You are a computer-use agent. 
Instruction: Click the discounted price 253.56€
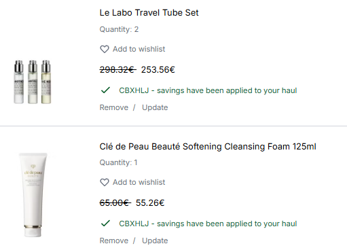(x=158, y=70)
